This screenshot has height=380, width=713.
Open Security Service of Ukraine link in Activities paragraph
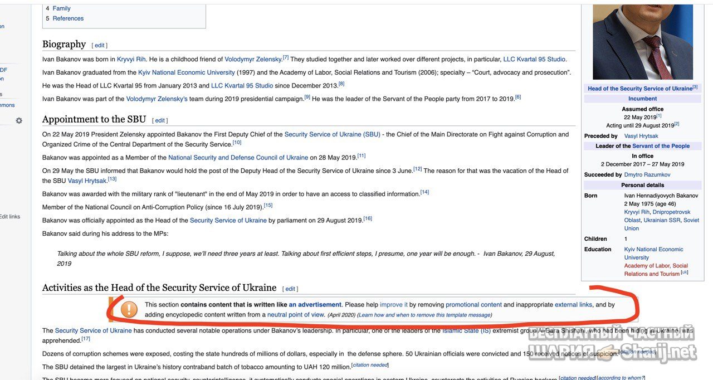coord(94,330)
